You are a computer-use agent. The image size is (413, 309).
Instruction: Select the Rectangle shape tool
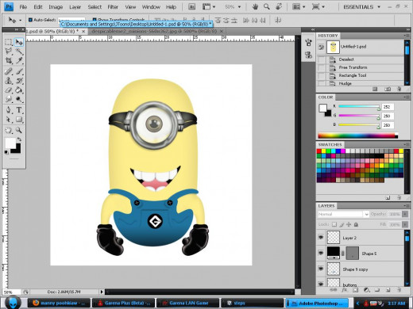tap(19, 120)
